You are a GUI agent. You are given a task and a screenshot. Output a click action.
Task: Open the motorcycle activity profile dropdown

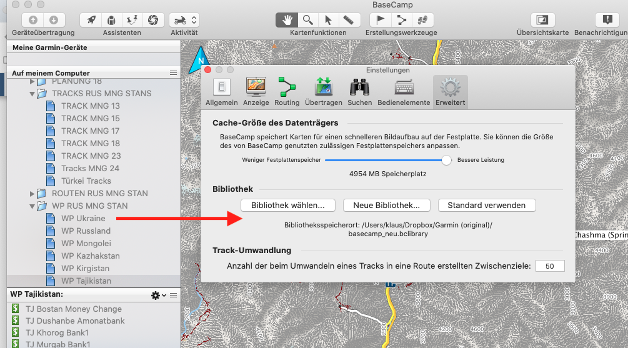pyautogui.click(x=184, y=20)
